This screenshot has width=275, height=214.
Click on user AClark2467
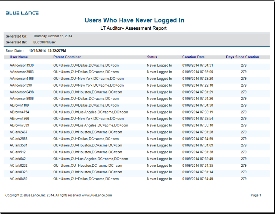click(x=19, y=132)
